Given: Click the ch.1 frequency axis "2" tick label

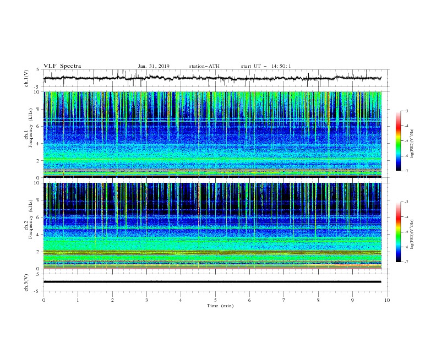Looking at the screenshot, I should click(39, 161).
